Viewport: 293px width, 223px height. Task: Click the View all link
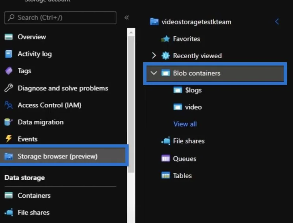tap(185, 124)
